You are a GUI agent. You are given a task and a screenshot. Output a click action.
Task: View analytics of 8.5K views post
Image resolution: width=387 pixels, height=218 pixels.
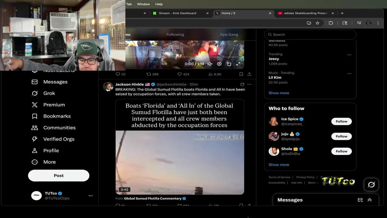pos(215,74)
